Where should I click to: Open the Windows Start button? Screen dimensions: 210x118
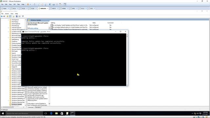(x=3, y=113)
